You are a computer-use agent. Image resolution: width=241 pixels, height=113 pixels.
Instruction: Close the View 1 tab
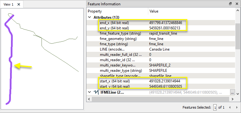[19, 4]
